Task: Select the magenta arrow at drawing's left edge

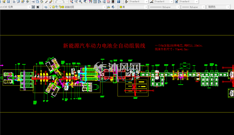Action: [2, 65]
